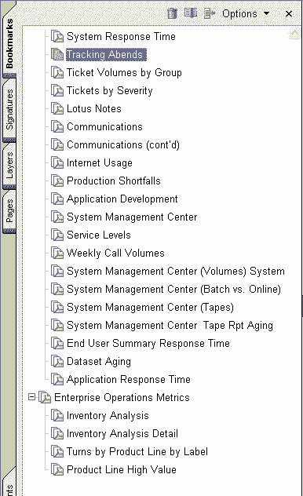Click the bookmark icon beside Turns by Product Line by Label
Image resolution: width=303 pixels, height=496 pixels.
(57, 451)
